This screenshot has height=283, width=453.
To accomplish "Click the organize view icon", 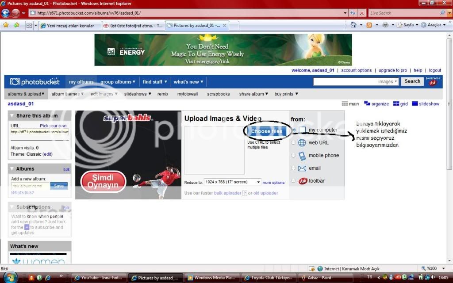I will pos(367,104).
